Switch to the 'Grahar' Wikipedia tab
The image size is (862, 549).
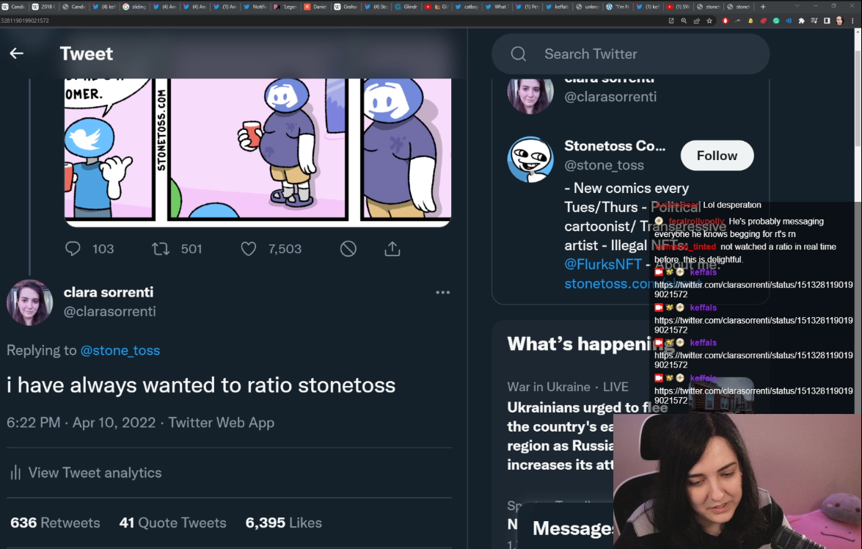346,7
